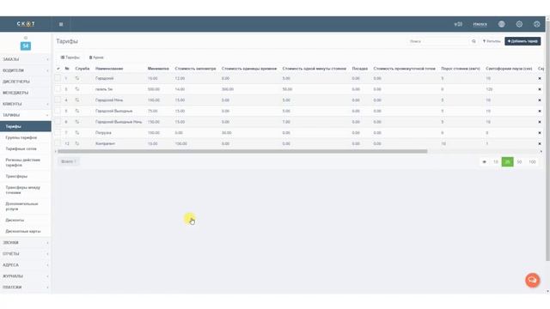Click the blue avatar badge in sidebar
The height and width of the screenshot is (309, 550).
[26, 45]
